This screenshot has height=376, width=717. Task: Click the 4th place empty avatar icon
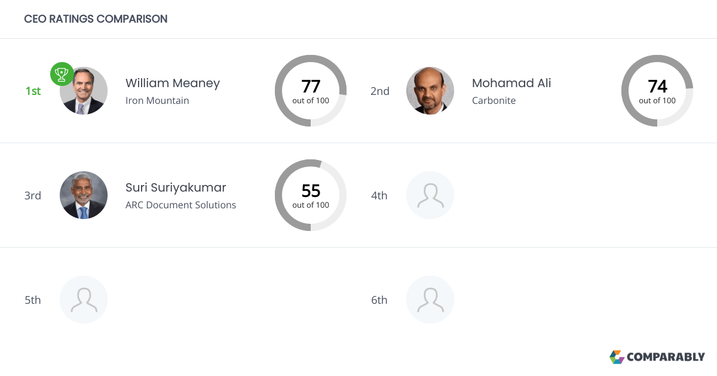pos(430,195)
